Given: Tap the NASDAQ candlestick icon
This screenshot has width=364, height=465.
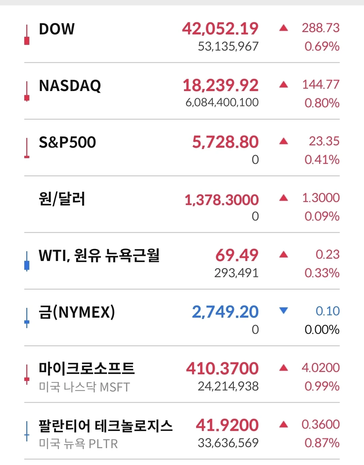Looking at the screenshot, I should [x=27, y=91].
